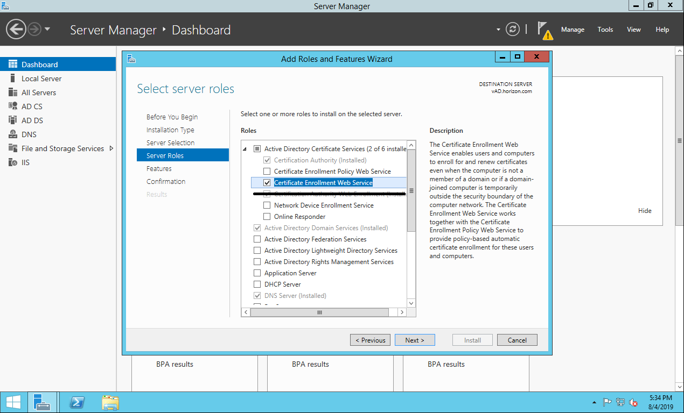
Task: Open the Tools menu
Action: (x=605, y=30)
